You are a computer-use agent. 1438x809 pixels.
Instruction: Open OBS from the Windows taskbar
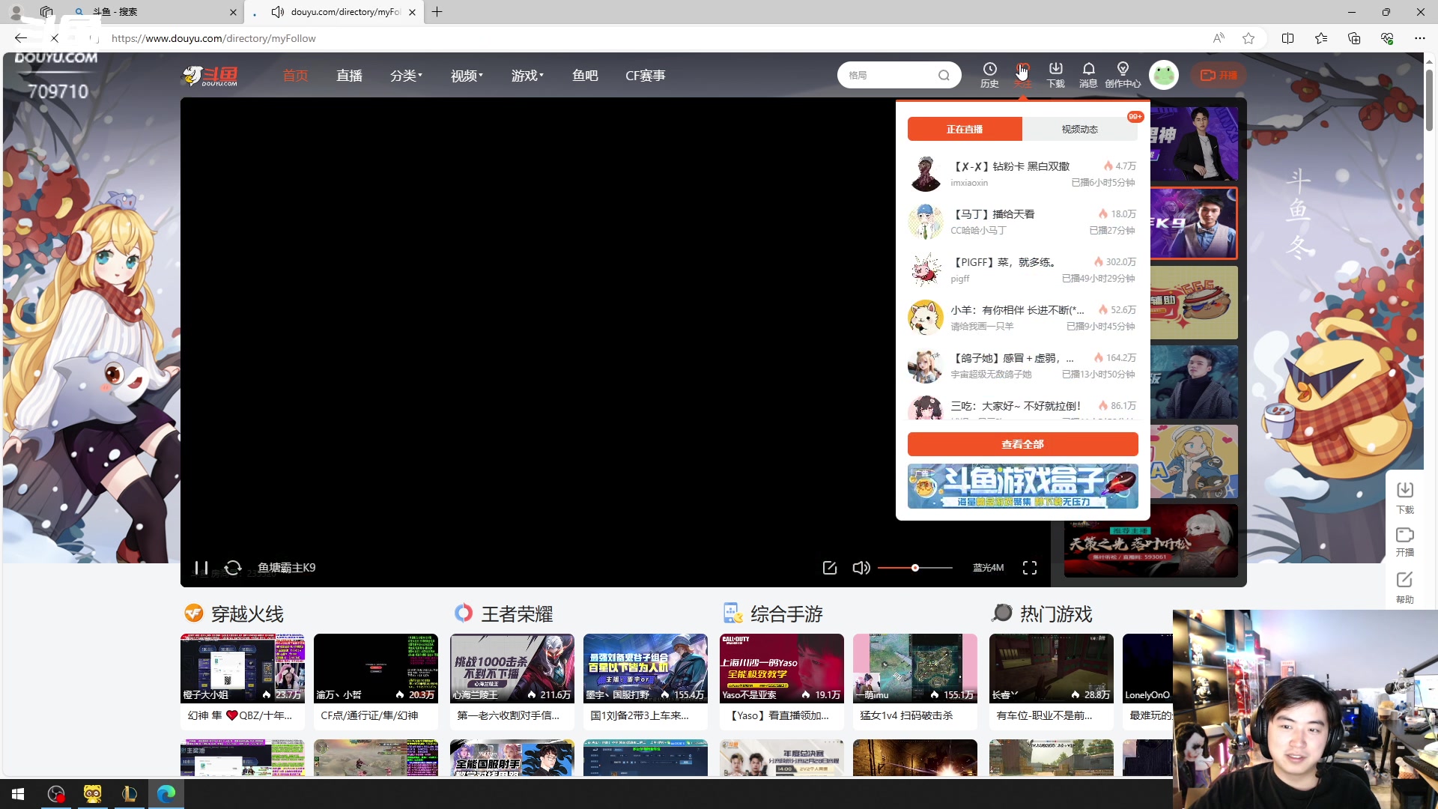(x=56, y=794)
